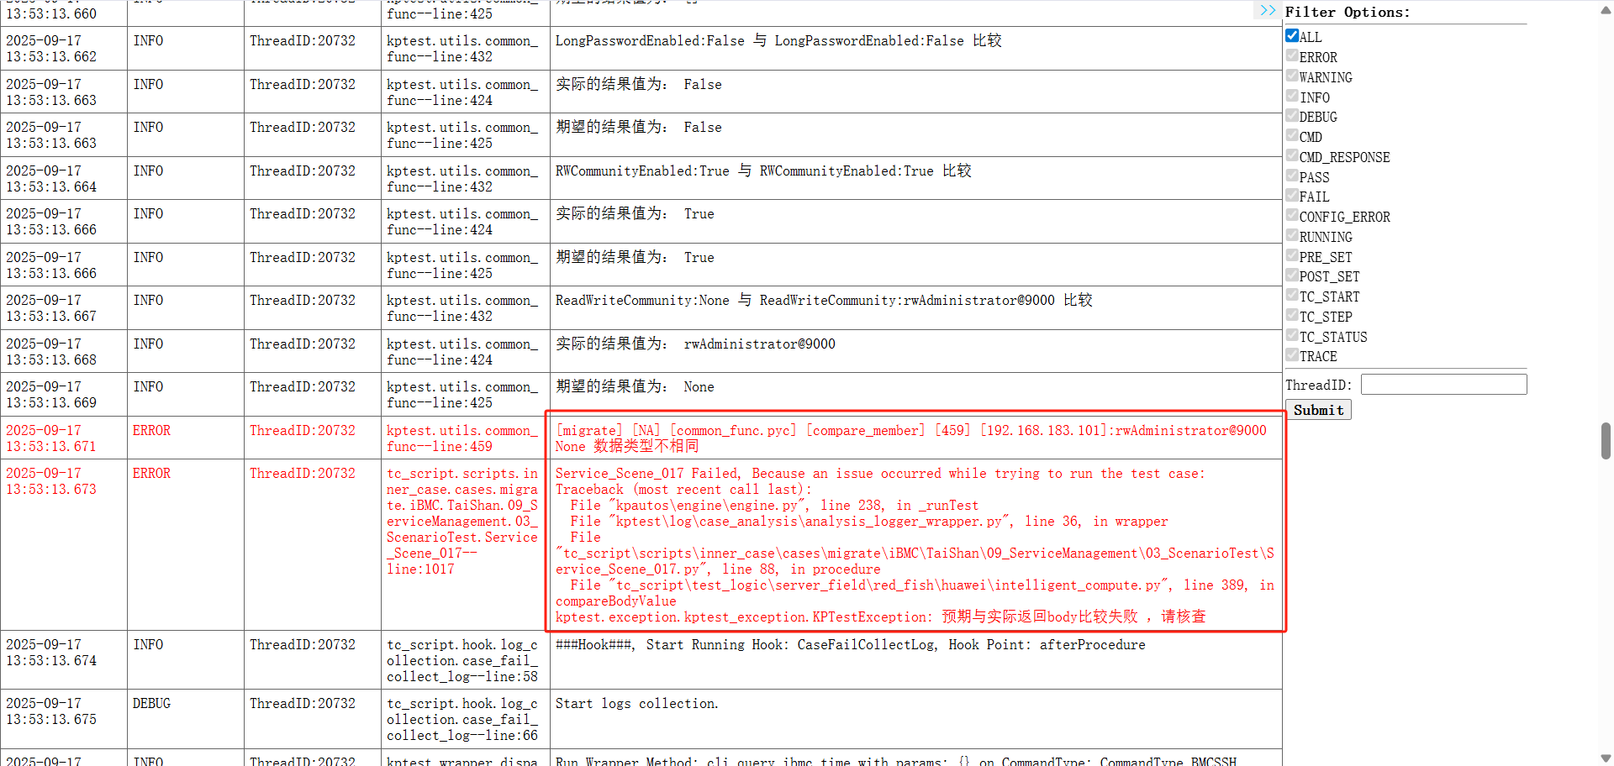Click the ReadWriteCommunity comparison log message

823,301
